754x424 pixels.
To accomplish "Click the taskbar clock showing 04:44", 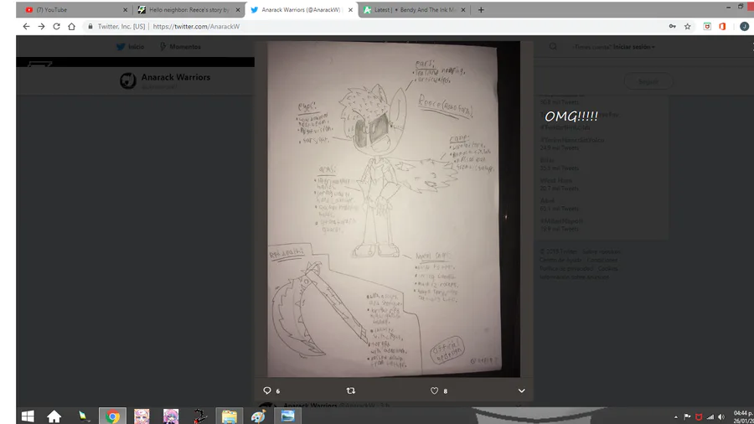I will (743, 416).
